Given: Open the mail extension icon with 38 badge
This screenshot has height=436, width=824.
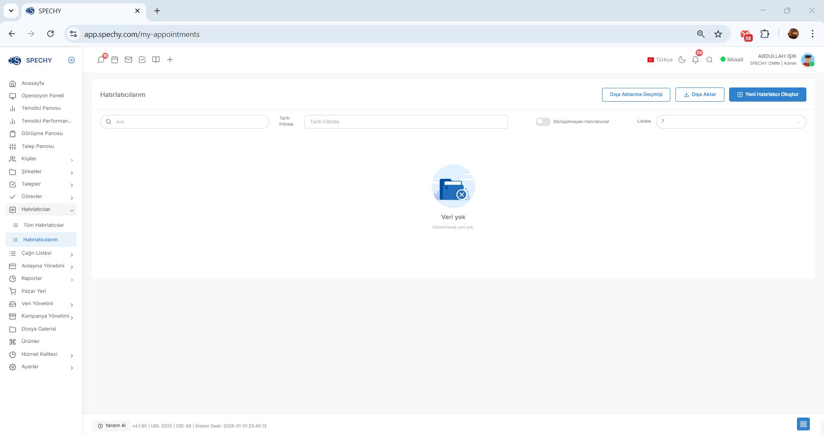Looking at the screenshot, I should click(x=746, y=34).
